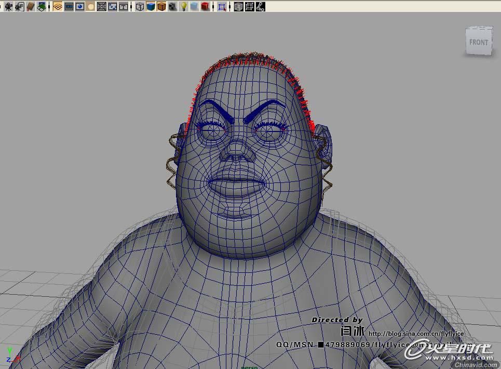Viewport: 501px width, 369px height.
Task: Open the camera attributes editor
Action: (x=20, y=6)
